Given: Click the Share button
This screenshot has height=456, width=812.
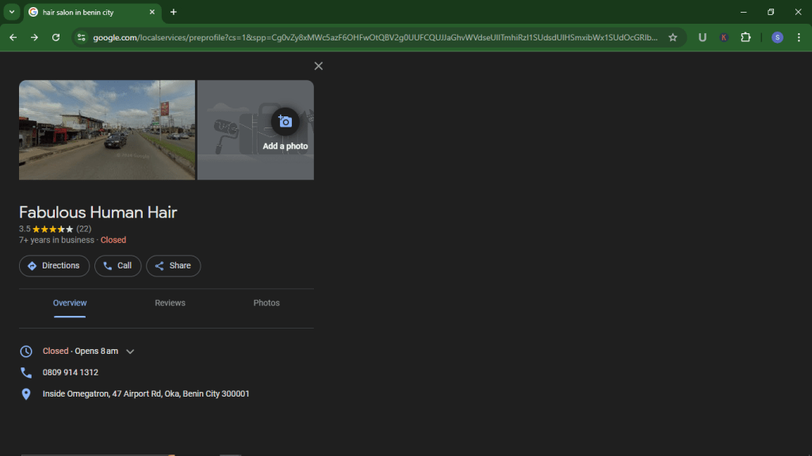Looking at the screenshot, I should (x=173, y=266).
